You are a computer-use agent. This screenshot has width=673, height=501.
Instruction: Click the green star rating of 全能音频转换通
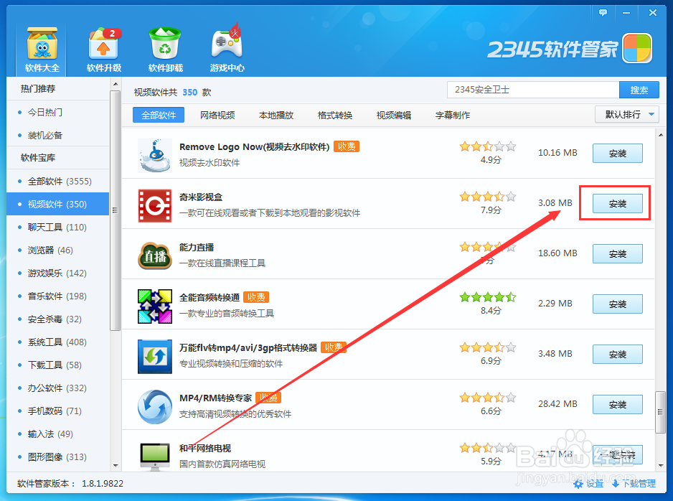[488, 297]
